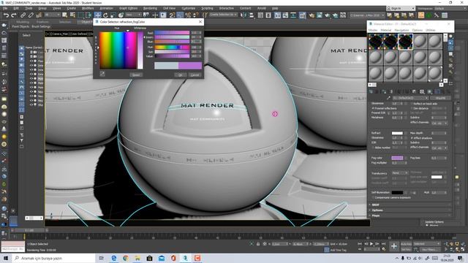Toggle Fresnel reflections checkbox
The height and width of the screenshot is (263, 468).
373,108
